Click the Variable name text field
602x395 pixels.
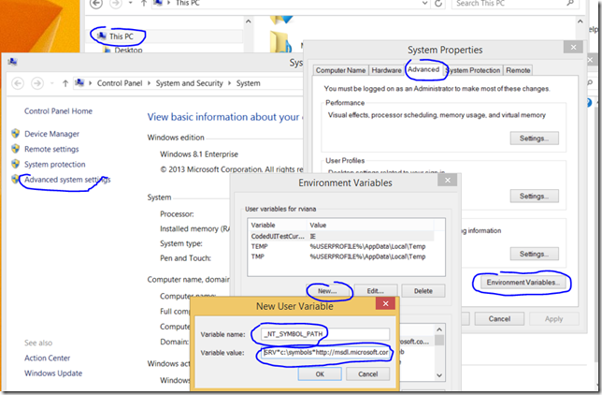(x=322, y=334)
